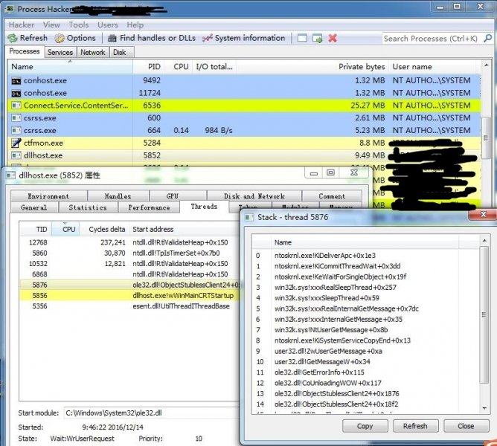Click the stack list vertical scrollbar

point(484,325)
